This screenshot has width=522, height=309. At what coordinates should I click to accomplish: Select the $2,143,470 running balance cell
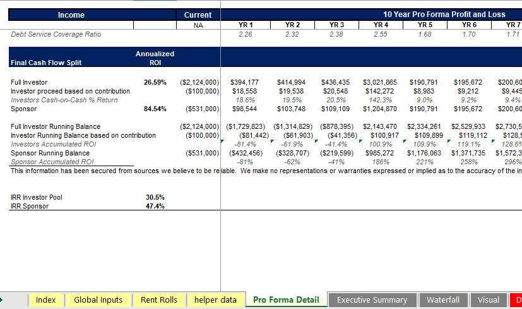click(x=380, y=126)
